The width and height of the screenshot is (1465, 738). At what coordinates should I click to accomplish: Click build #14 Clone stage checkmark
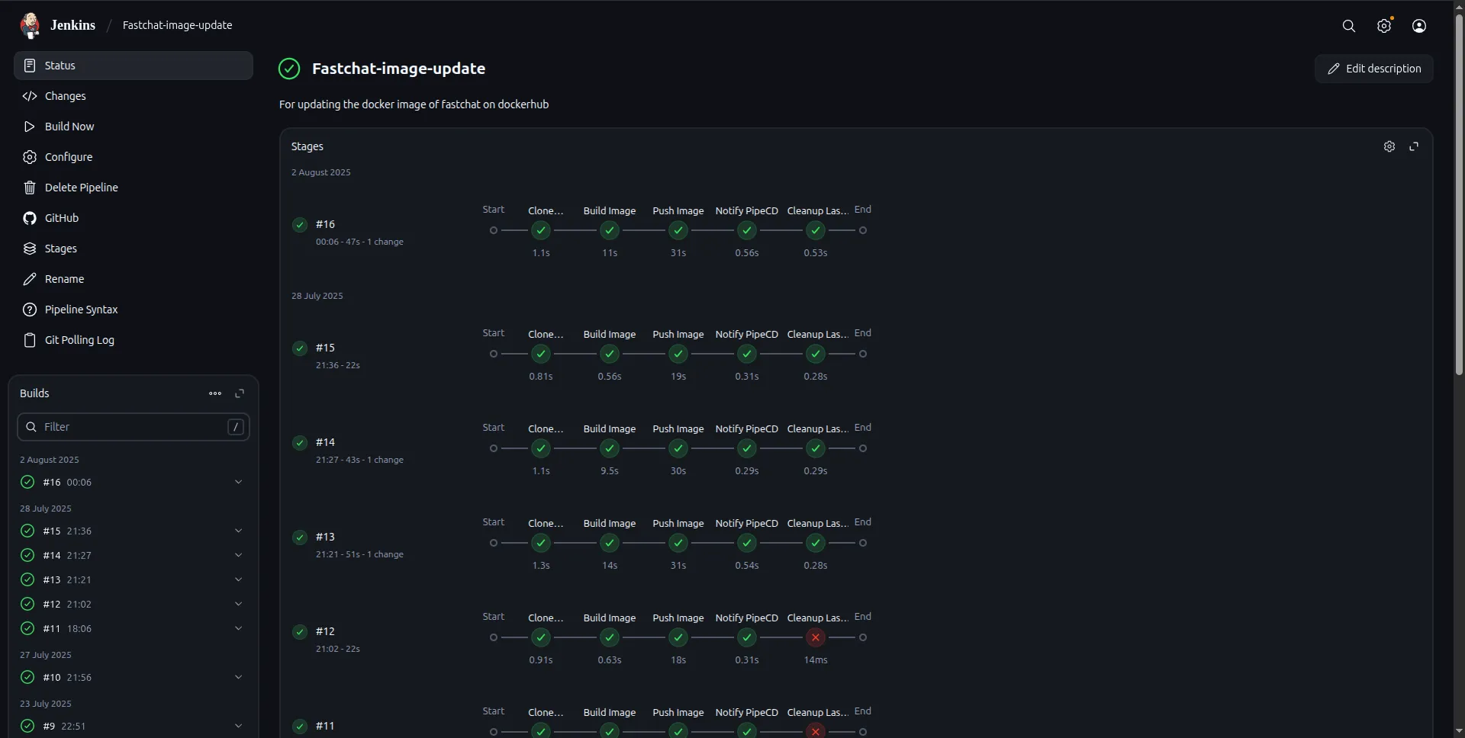tap(541, 448)
